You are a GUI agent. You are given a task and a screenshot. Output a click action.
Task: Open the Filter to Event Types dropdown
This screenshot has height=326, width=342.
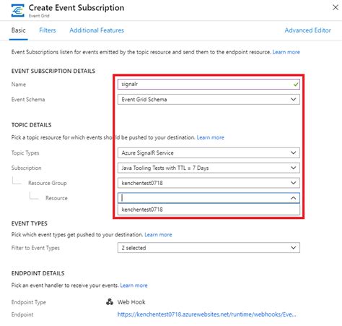click(209, 248)
